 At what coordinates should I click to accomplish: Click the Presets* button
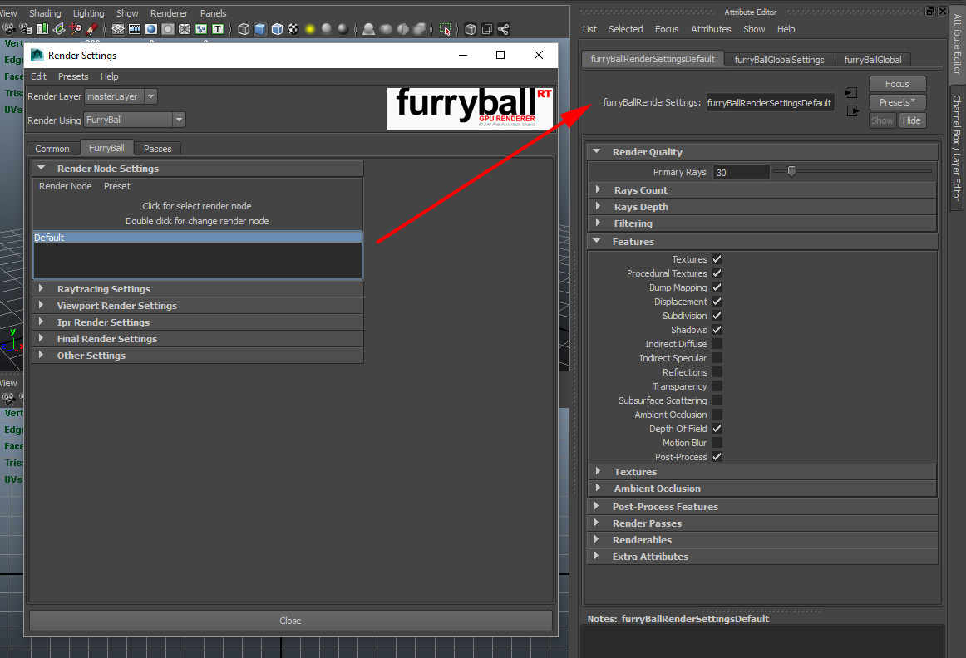897,102
